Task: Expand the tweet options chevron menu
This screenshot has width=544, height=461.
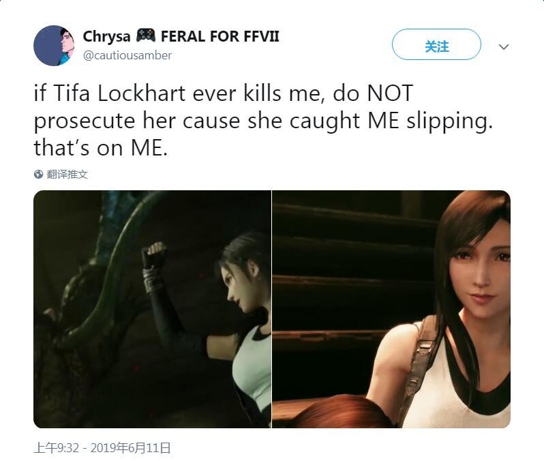Action: 503,46
